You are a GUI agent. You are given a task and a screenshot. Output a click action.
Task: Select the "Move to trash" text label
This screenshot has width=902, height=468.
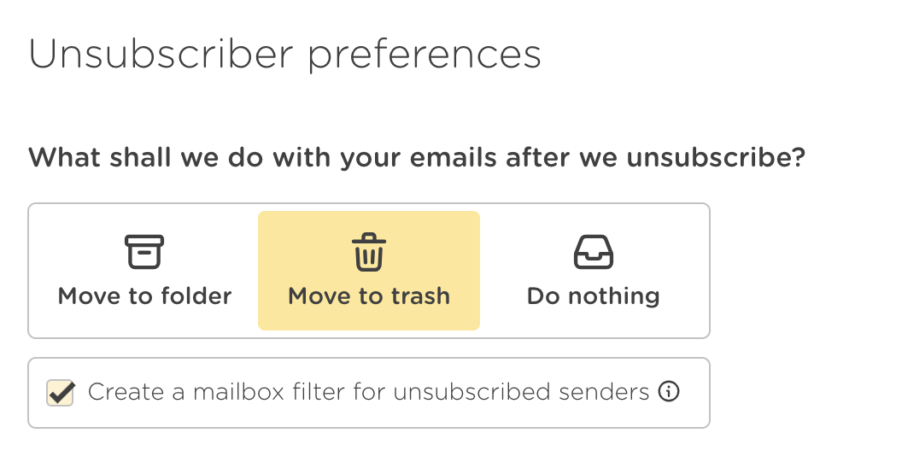tap(369, 296)
